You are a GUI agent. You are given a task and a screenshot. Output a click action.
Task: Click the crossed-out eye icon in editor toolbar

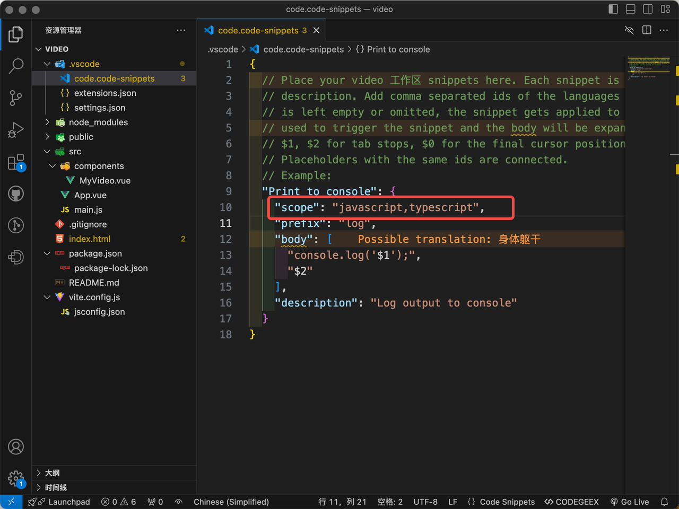(629, 30)
